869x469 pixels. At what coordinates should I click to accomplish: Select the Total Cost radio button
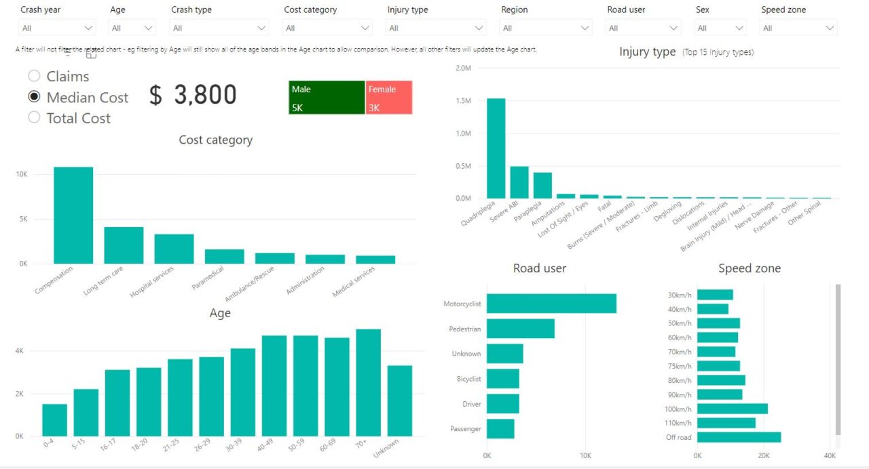34,118
